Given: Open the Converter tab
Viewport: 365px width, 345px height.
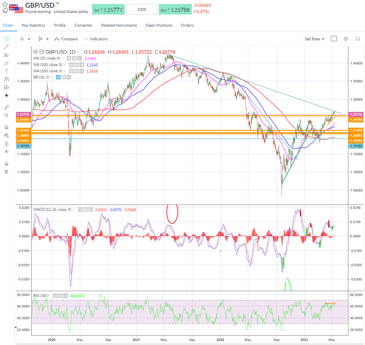Looking at the screenshot, I should click(x=83, y=25).
